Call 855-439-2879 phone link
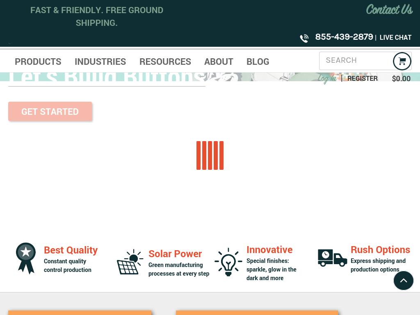The width and height of the screenshot is (420, 315). (x=344, y=37)
